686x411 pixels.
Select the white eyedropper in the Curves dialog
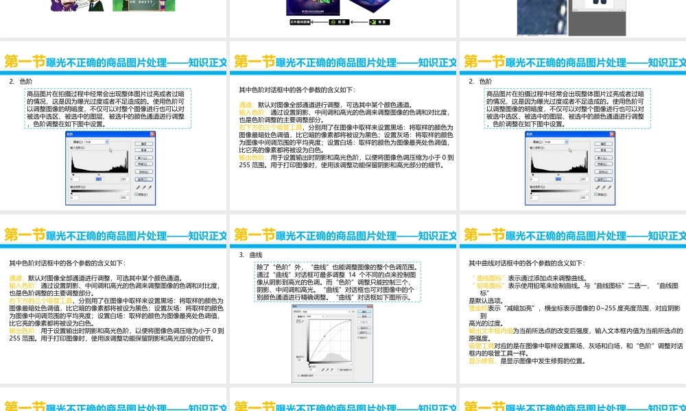[x=332, y=369]
